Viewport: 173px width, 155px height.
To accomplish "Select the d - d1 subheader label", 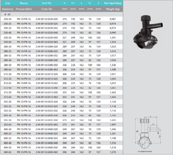I will (x=7, y=14).
